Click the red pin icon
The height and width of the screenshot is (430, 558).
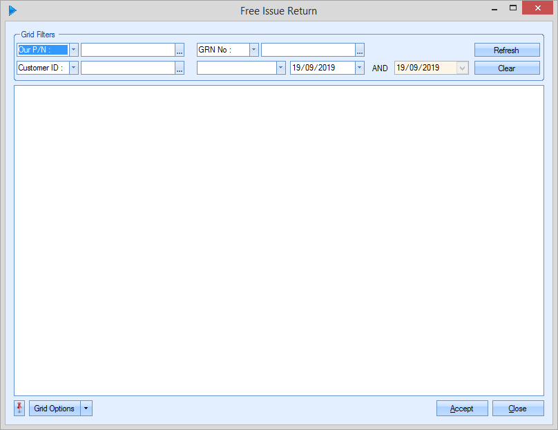(19, 409)
